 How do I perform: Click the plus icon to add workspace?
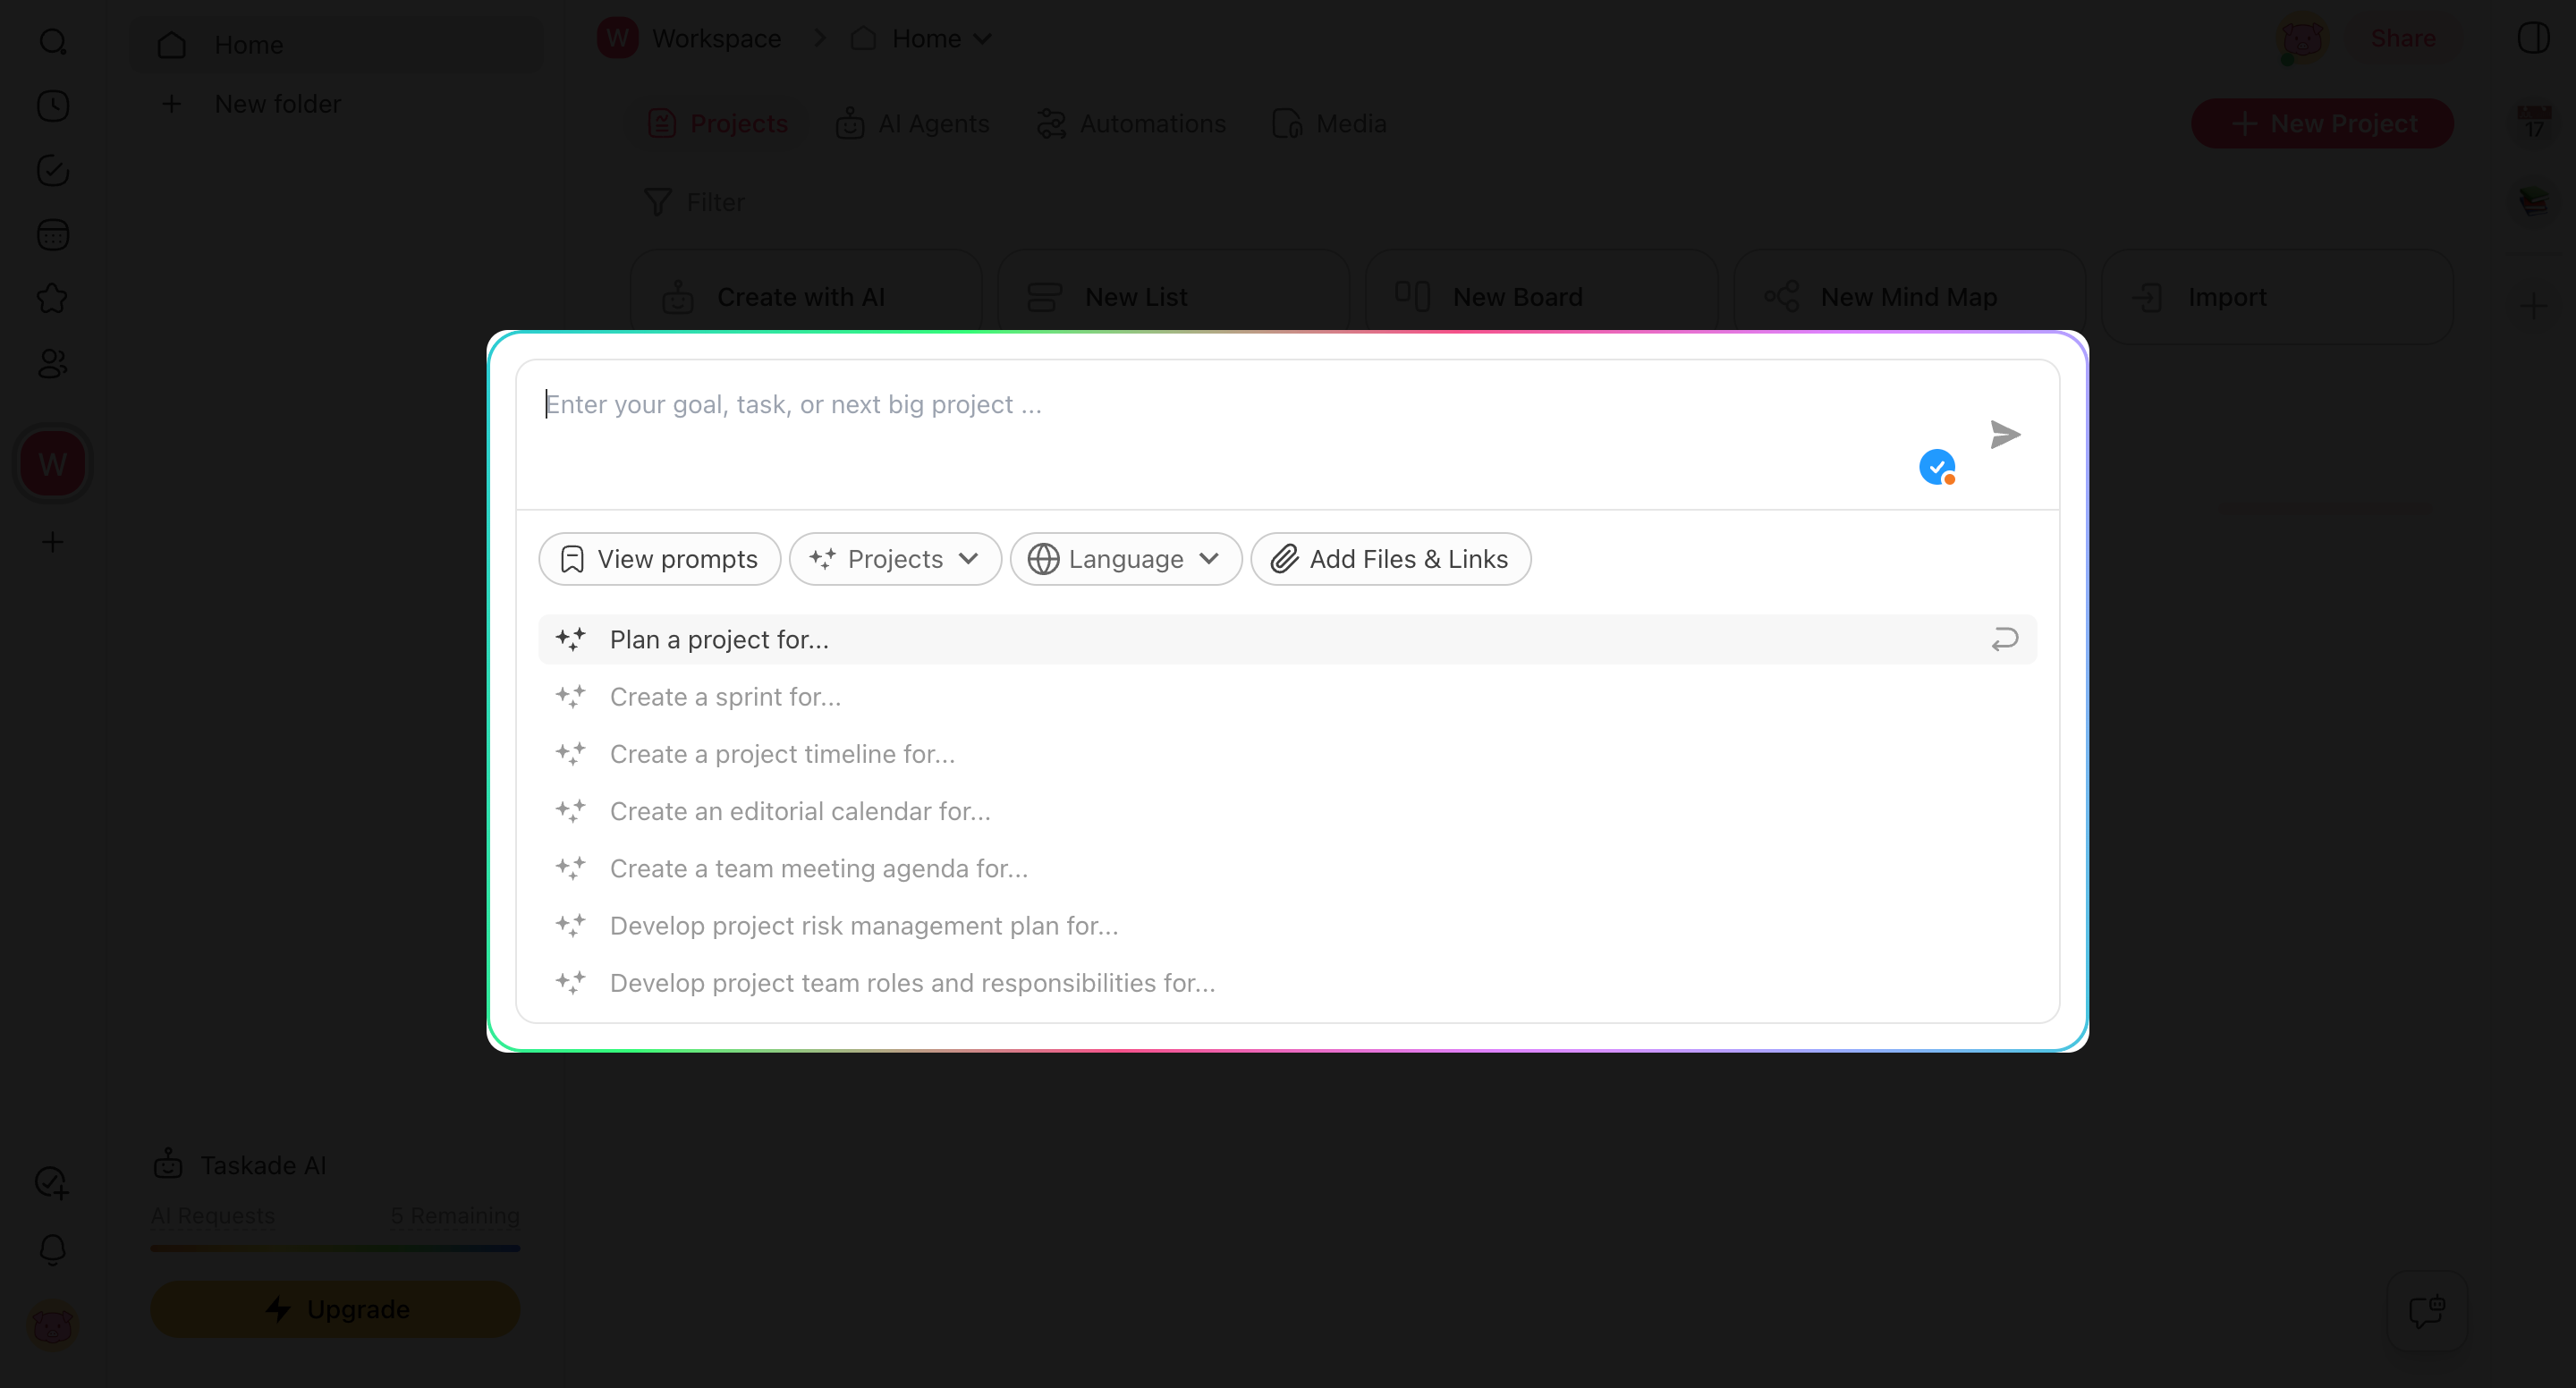[x=53, y=542]
